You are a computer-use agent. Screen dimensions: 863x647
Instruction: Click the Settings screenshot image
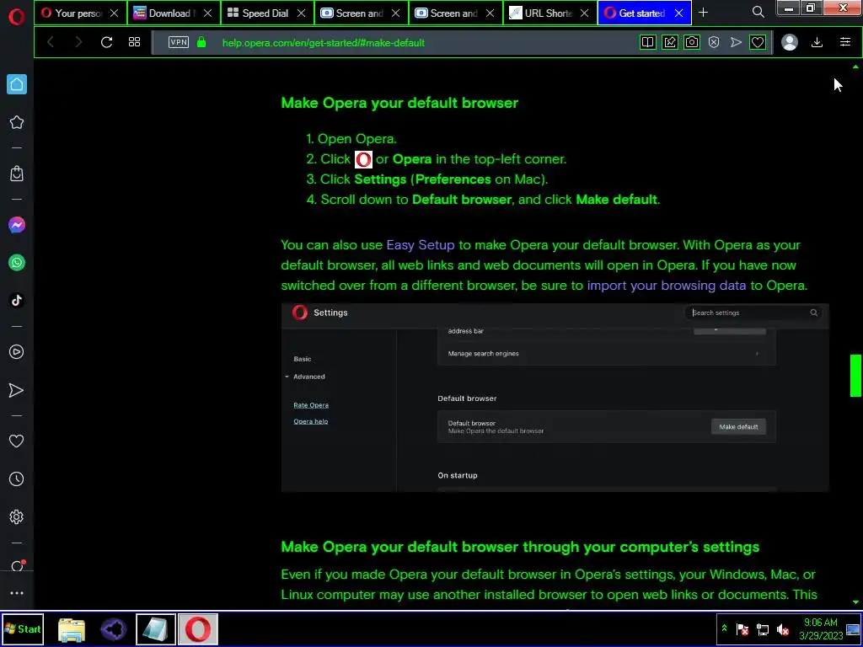[x=555, y=398]
